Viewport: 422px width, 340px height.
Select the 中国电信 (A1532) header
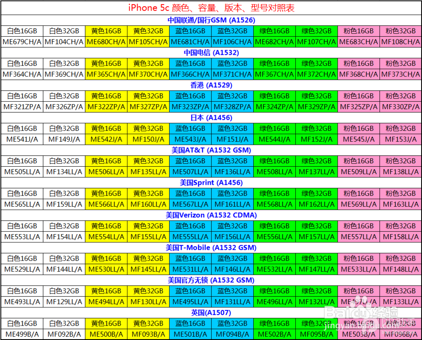point(211,53)
